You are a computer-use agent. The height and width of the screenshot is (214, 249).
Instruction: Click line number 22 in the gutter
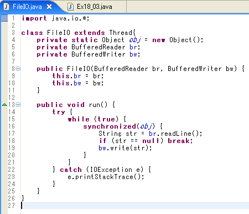pyautogui.click(x=11, y=170)
